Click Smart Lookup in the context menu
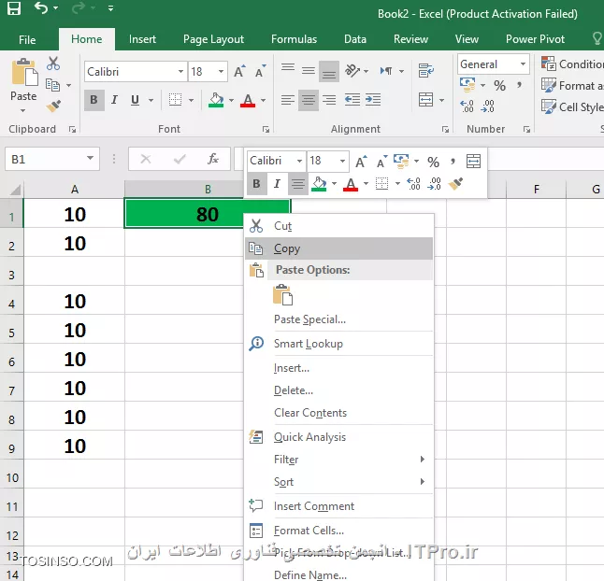 pos(339,344)
